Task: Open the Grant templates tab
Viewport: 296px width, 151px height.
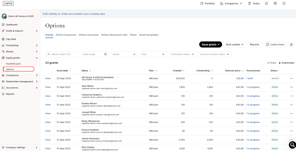Action: (149, 35)
